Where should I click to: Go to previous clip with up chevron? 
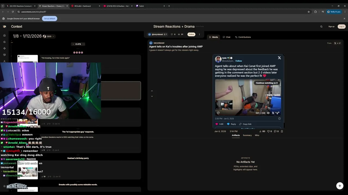pos(152,91)
